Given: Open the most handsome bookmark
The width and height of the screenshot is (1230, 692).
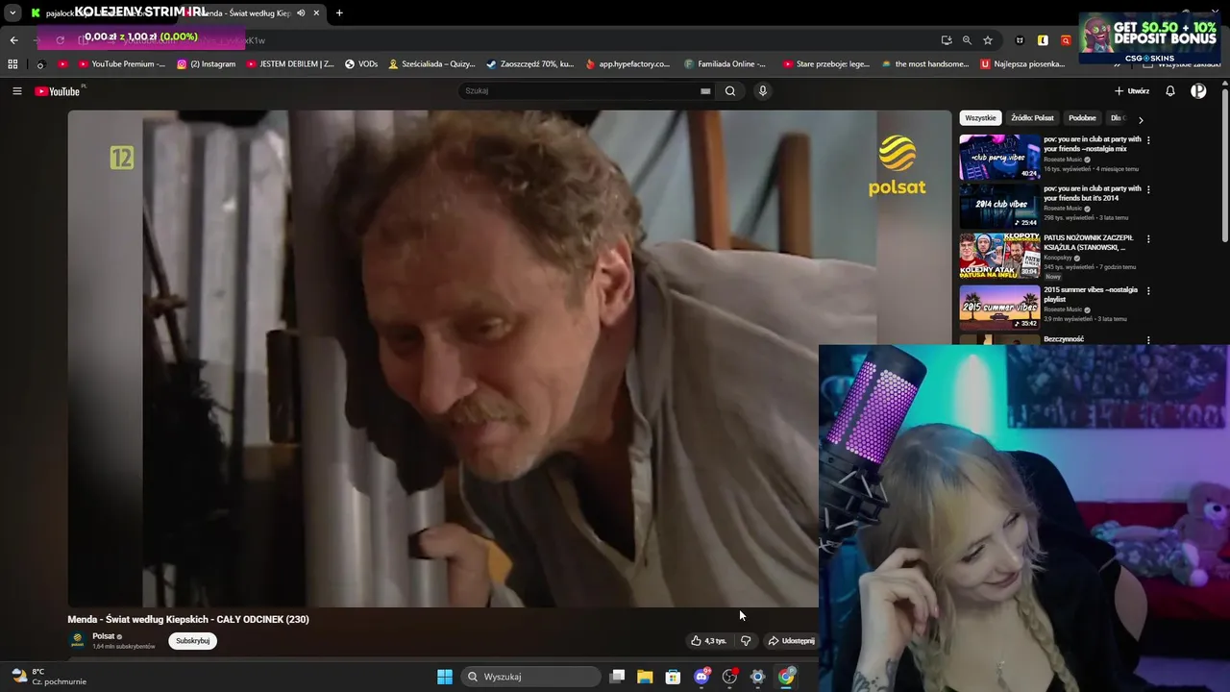Looking at the screenshot, I should (x=924, y=64).
